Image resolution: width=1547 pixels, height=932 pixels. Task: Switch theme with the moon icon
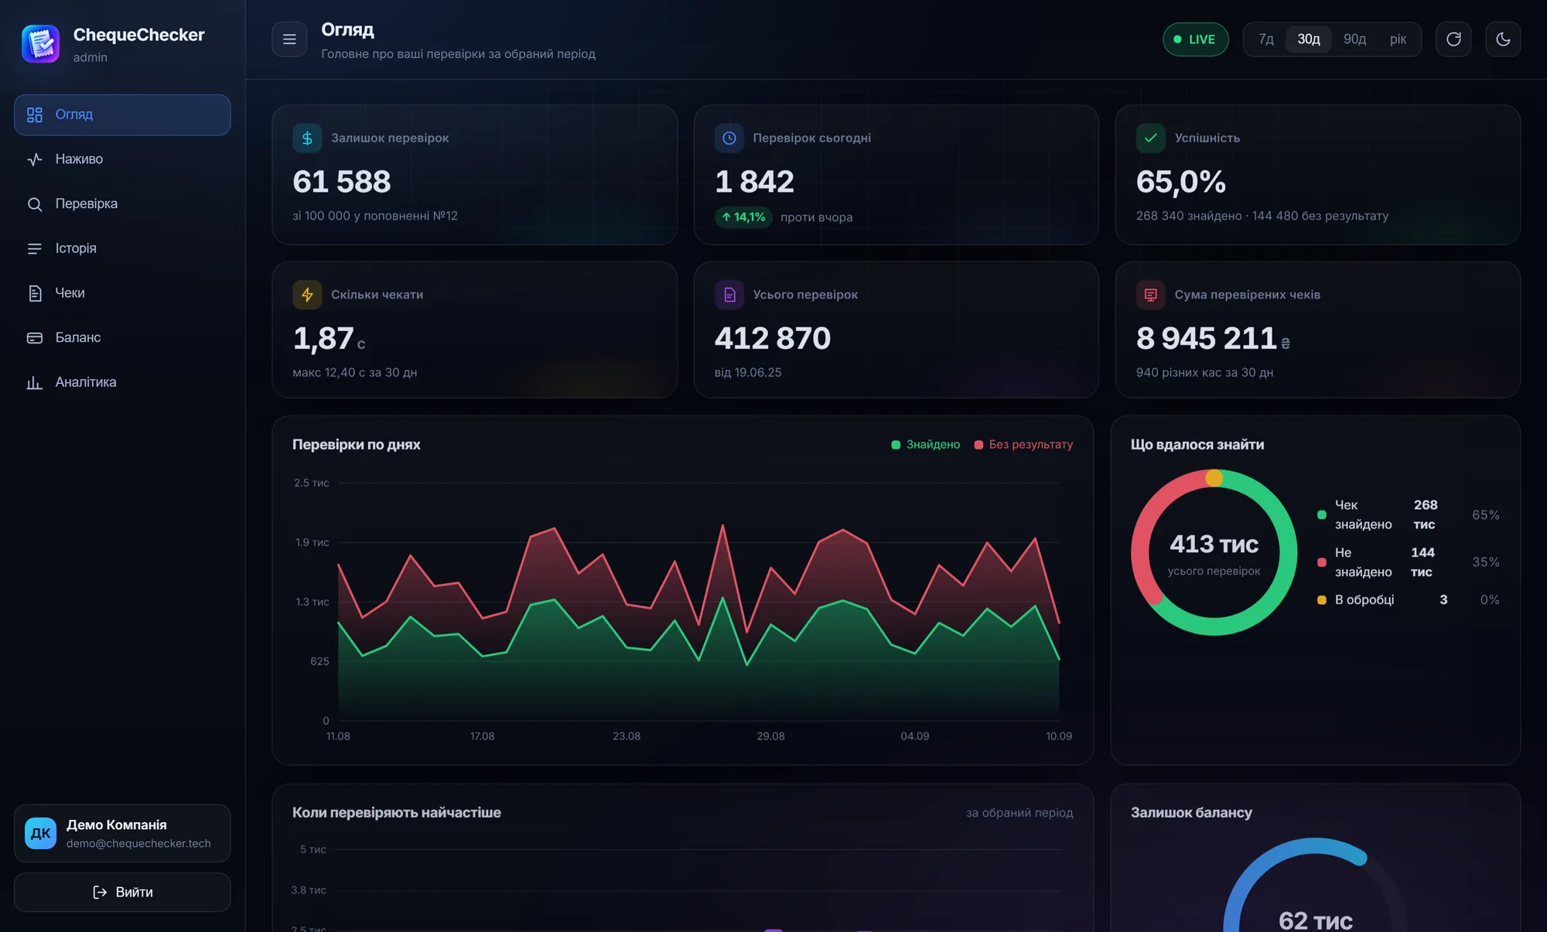click(1503, 39)
